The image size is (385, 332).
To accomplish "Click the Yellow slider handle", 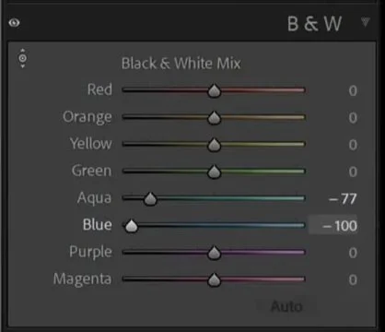I will point(214,145).
